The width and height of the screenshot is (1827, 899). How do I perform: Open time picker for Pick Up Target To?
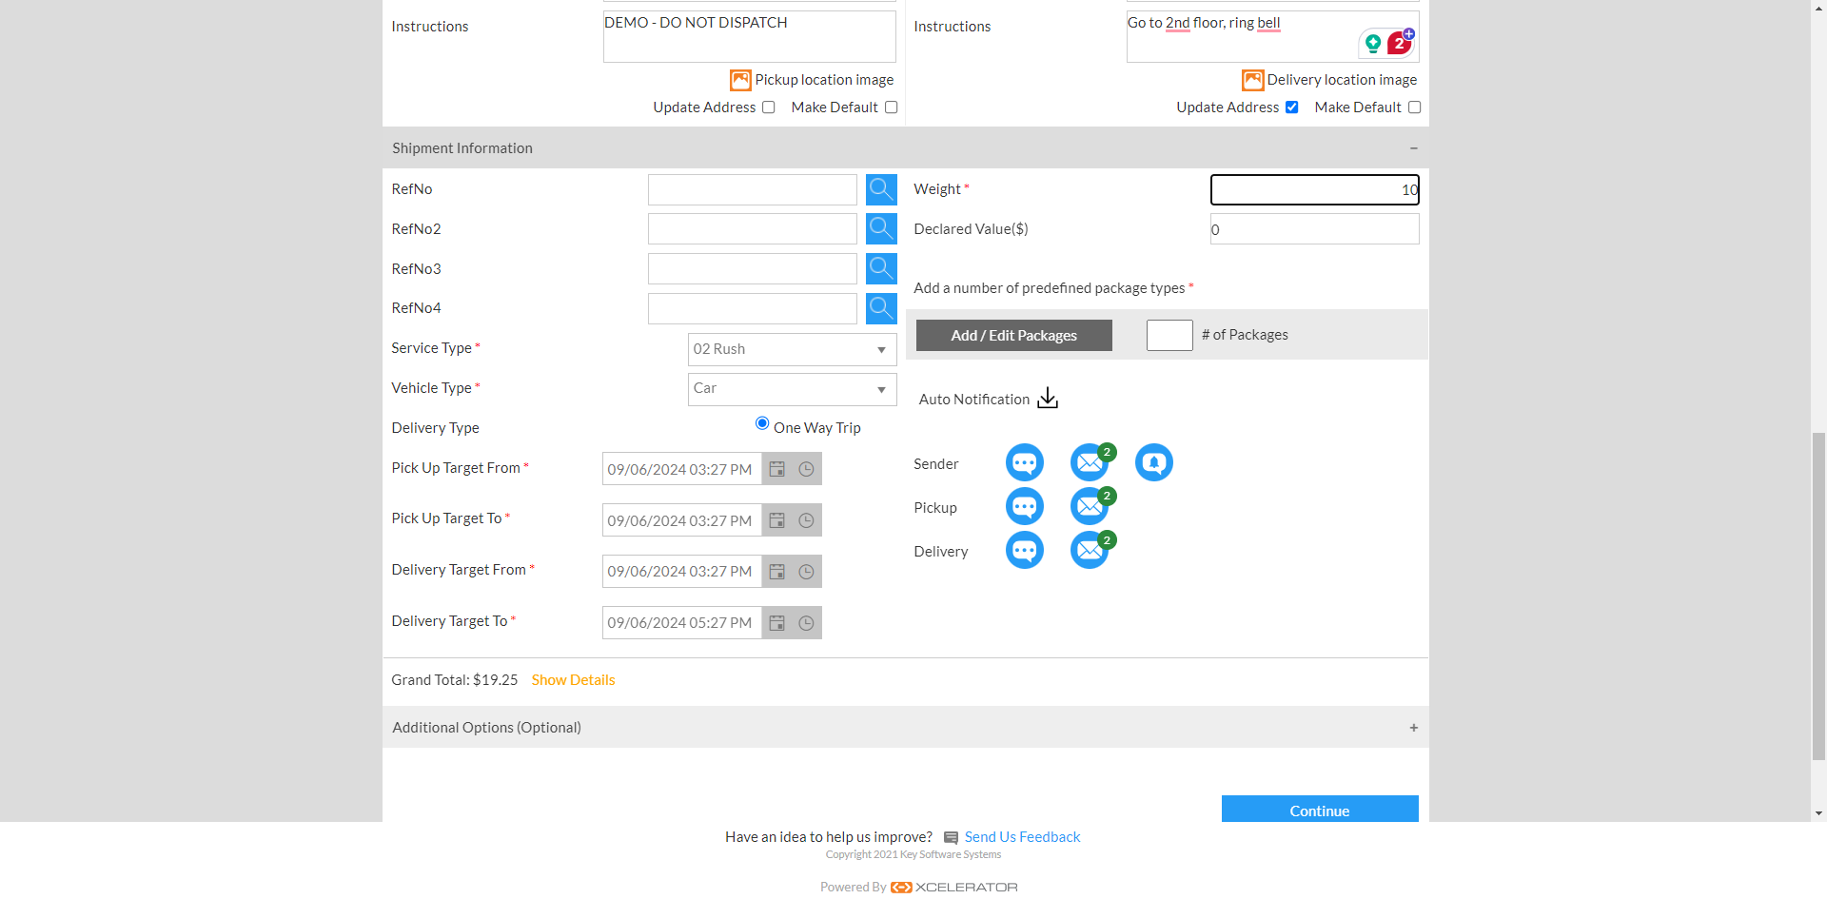(806, 520)
